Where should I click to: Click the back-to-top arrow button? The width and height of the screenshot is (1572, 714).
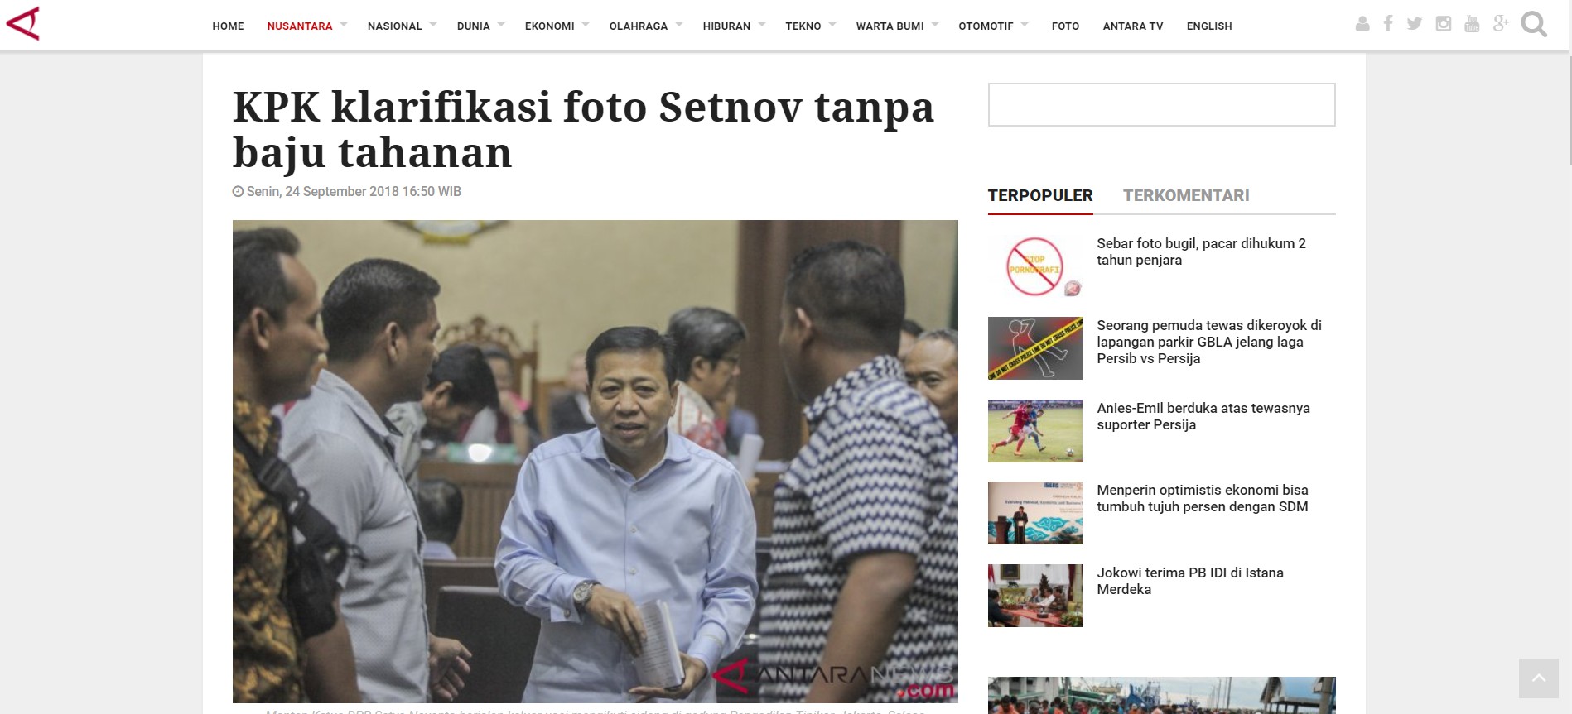coord(1539,678)
